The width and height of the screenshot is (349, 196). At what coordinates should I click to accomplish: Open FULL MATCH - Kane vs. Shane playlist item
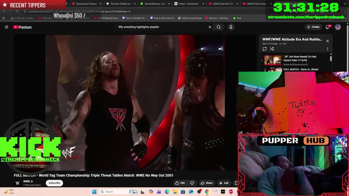[x=301, y=69]
